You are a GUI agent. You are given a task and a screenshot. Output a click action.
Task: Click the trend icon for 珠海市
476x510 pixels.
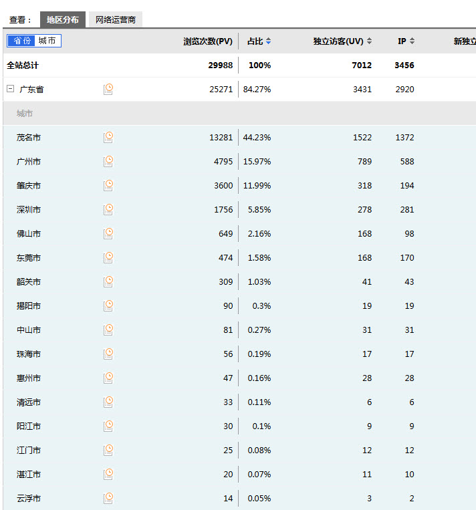(x=108, y=354)
